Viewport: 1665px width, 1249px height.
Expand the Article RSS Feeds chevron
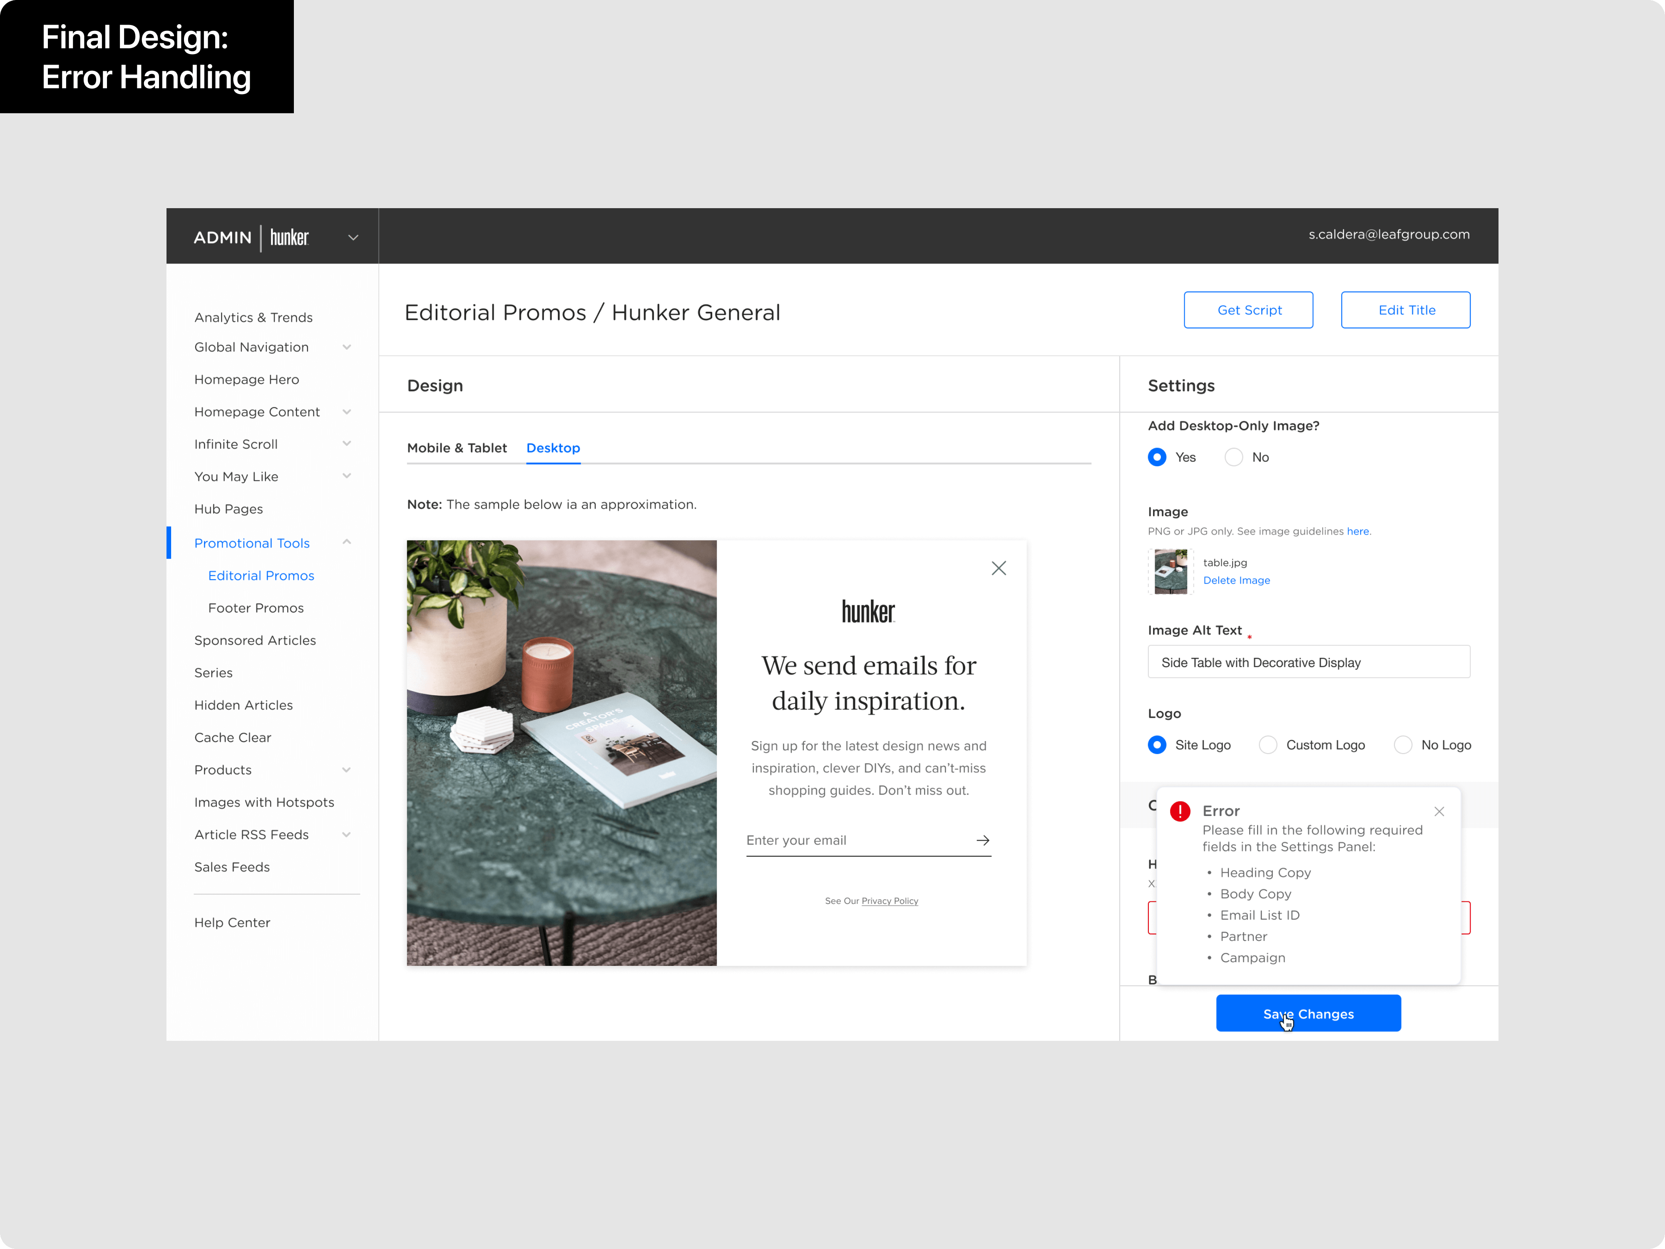coord(346,834)
